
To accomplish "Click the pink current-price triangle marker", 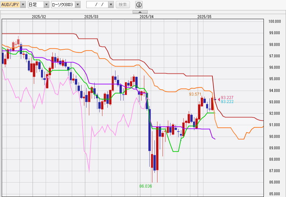I will pyautogui.click(x=219, y=99).
